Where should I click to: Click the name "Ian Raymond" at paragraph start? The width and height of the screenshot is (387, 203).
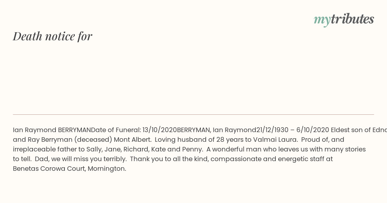[x=35, y=130]
